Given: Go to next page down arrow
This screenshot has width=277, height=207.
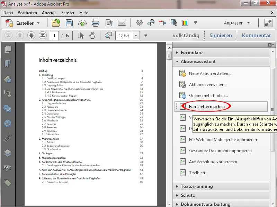Looking at the screenshot, I should (x=31, y=36).
